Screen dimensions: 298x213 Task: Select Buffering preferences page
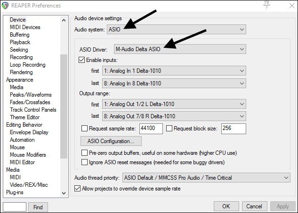pyautogui.click(x=20, y=35)
